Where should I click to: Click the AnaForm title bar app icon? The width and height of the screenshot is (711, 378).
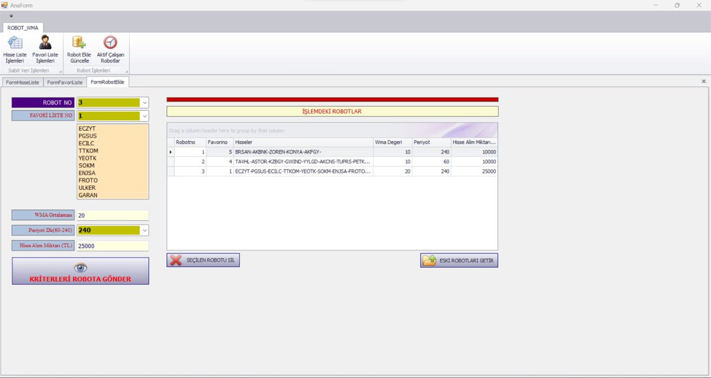[5, 5]
